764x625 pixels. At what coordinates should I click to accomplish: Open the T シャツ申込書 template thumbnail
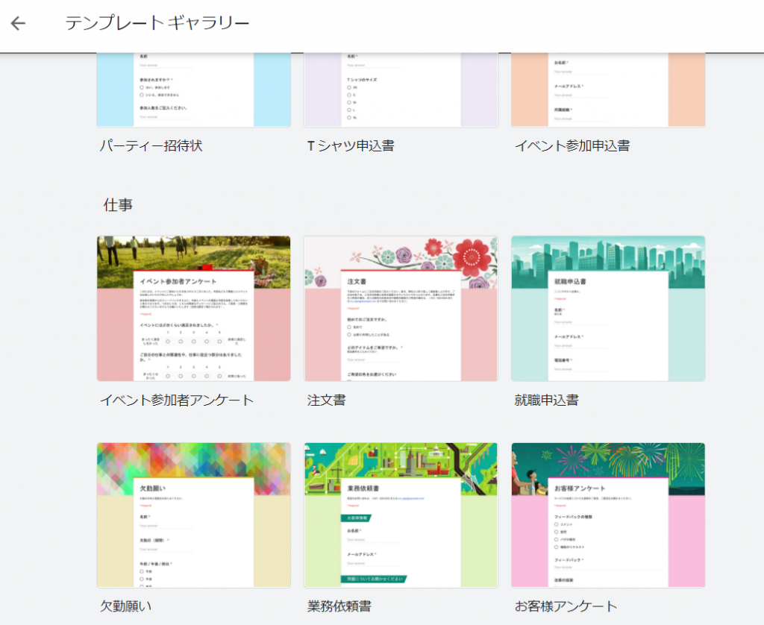point(401,89)
